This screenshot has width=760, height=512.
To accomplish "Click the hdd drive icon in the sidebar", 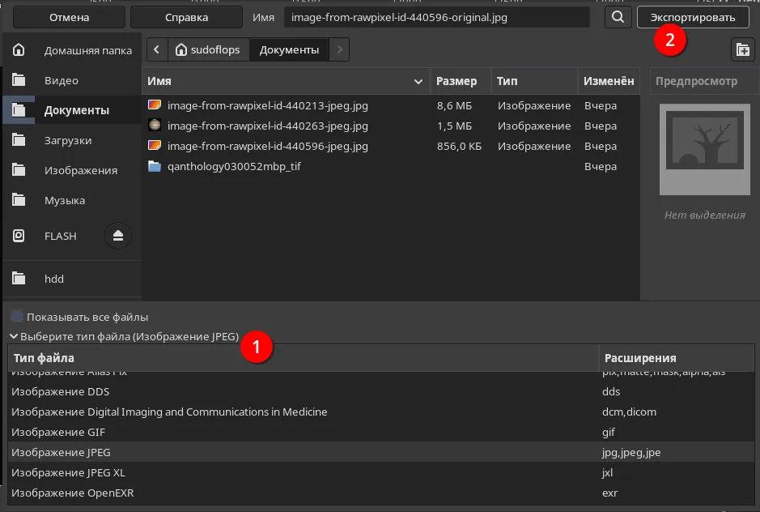I will (x=18, y=278).
